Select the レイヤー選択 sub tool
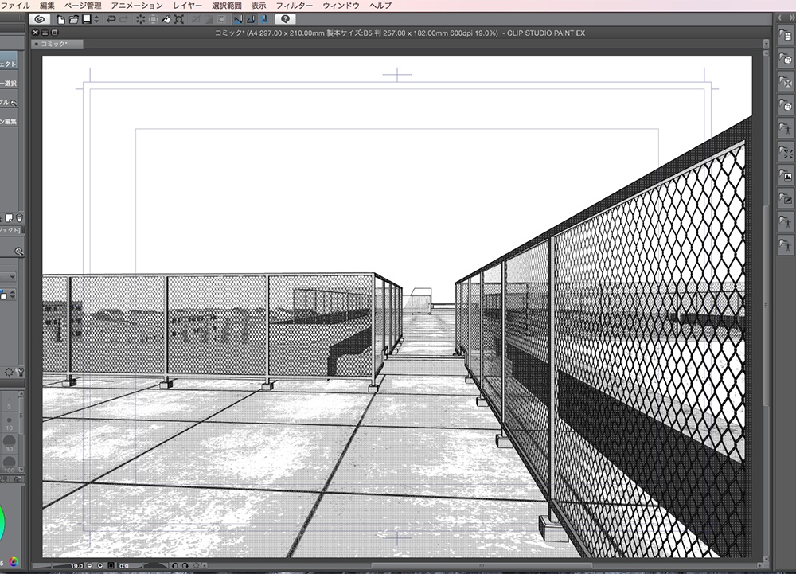 (8, 82)
